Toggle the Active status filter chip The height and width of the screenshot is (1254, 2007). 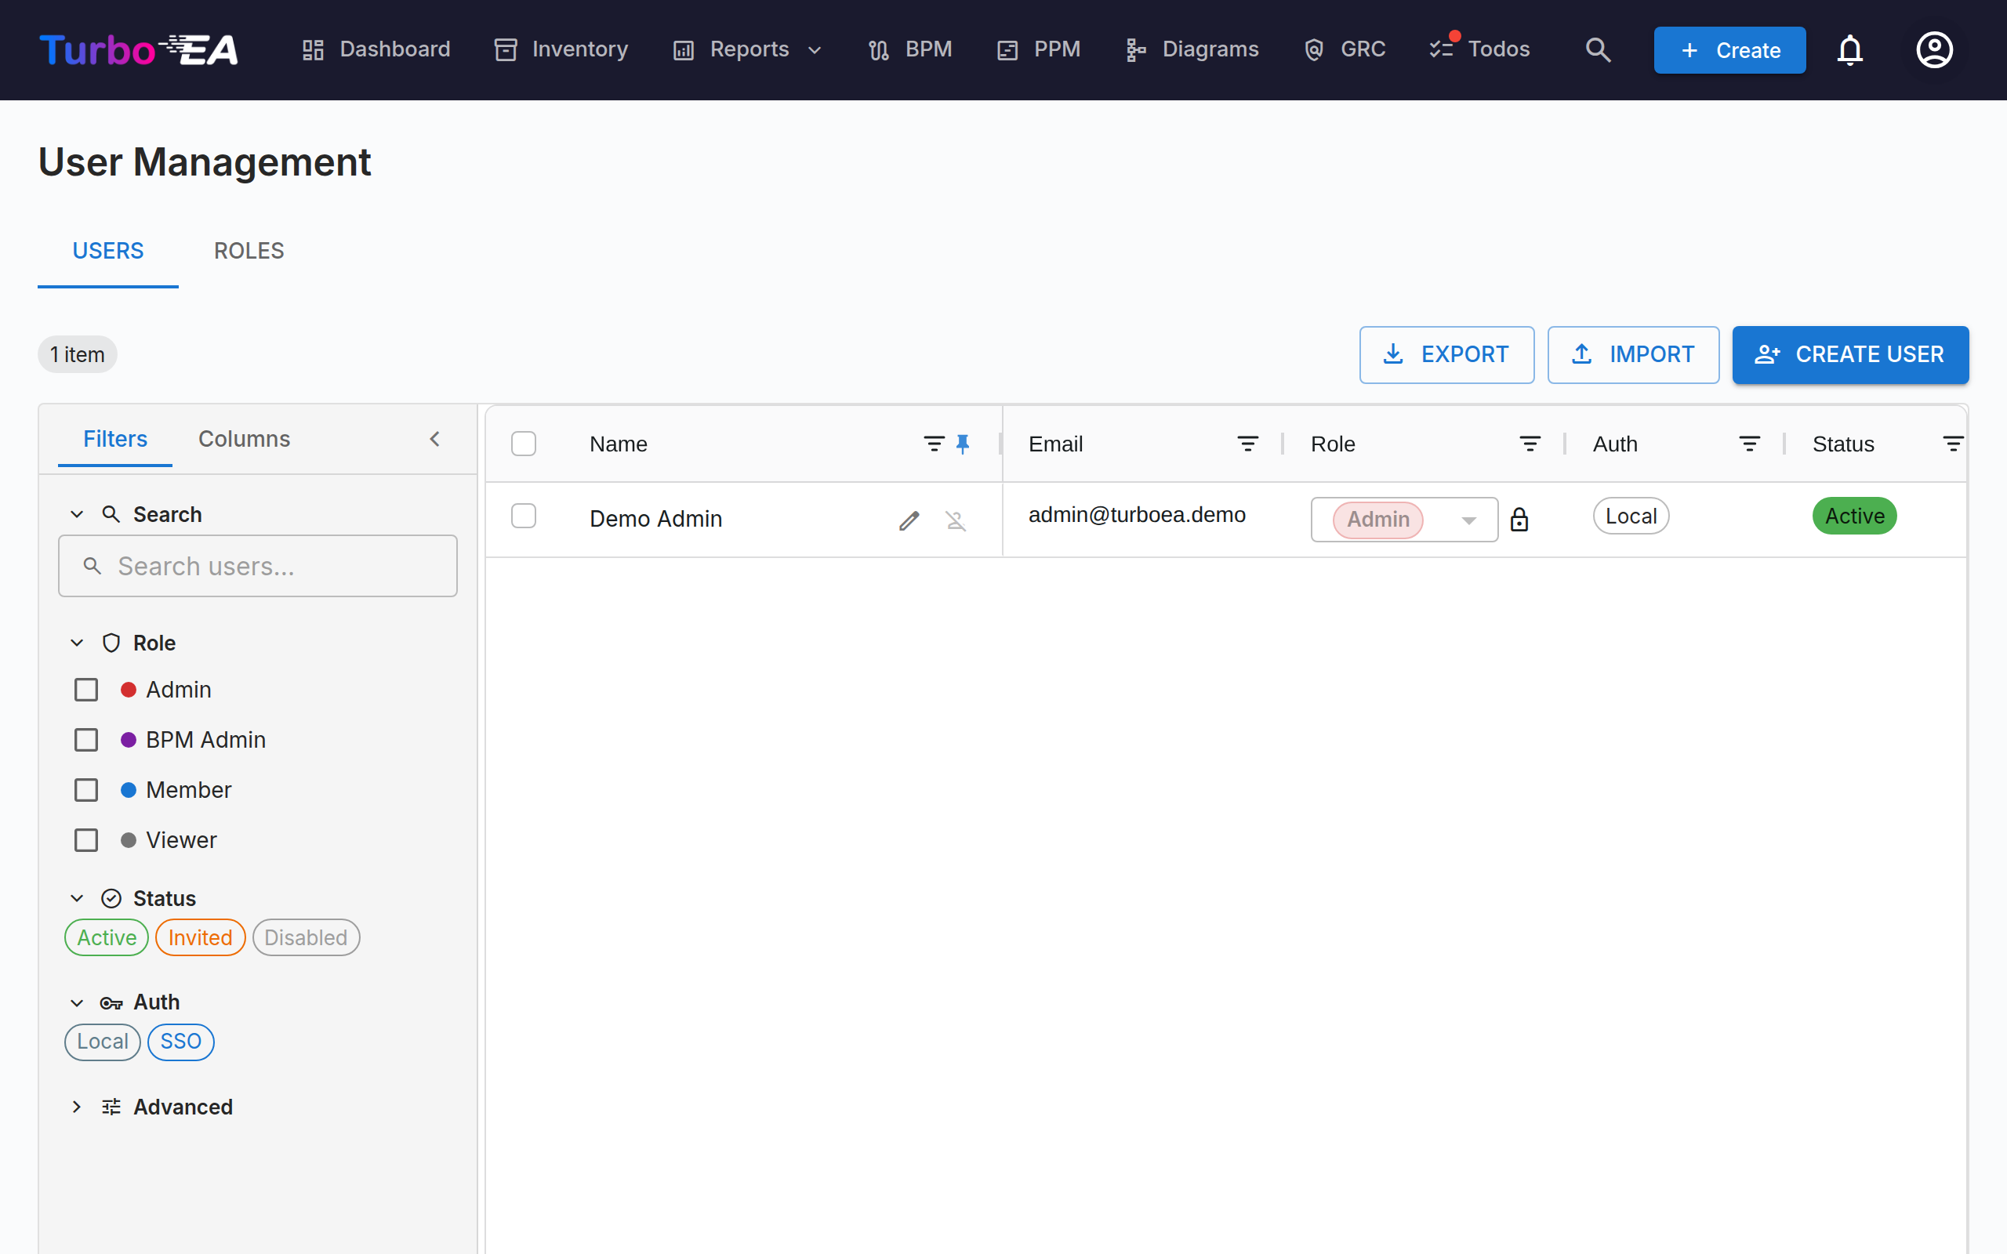pyautogui.click(x=106, y=937)
